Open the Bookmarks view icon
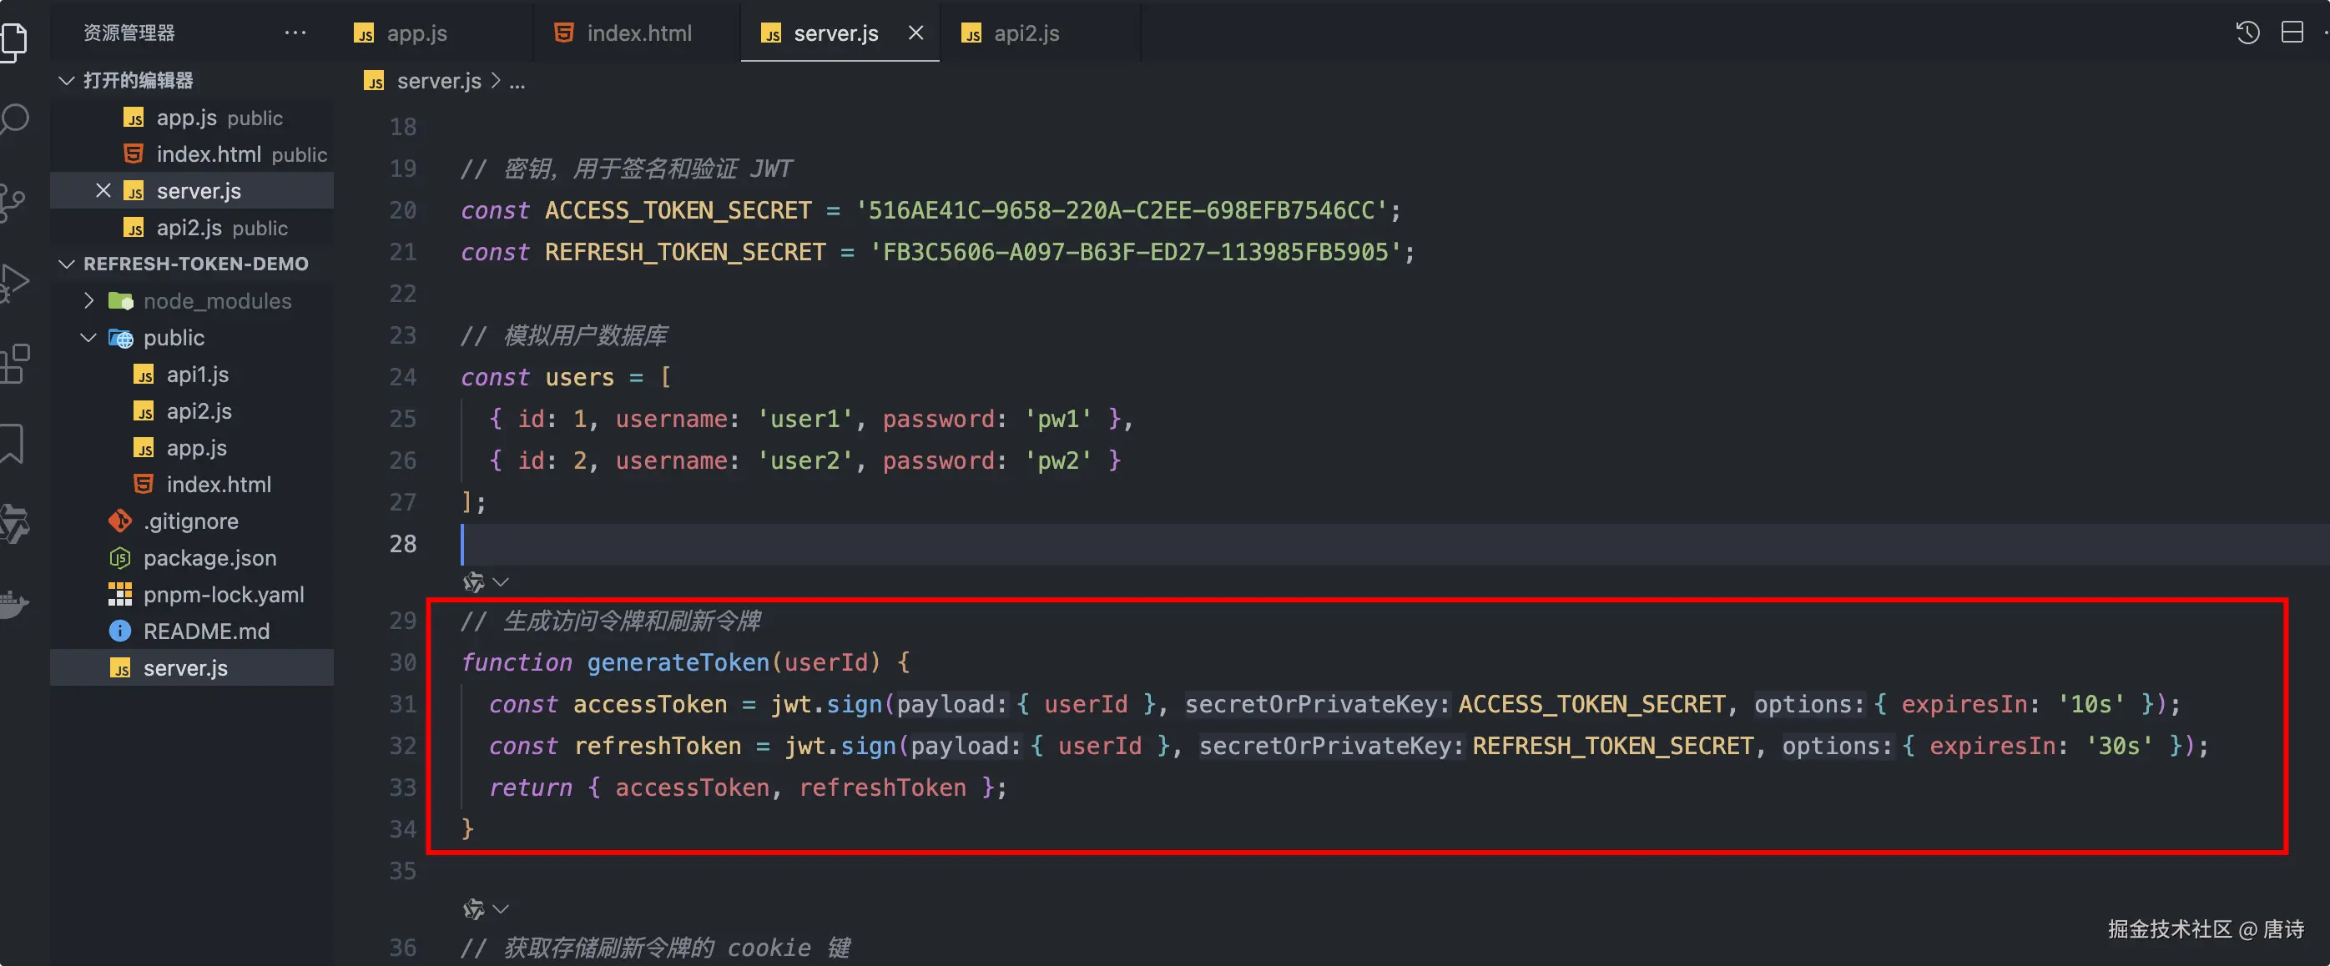This screenshot has width=2330, height=966. tap(13, 443)
